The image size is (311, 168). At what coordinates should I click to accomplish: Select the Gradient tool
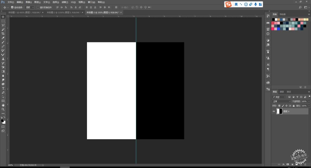click(x=3, y=71)
